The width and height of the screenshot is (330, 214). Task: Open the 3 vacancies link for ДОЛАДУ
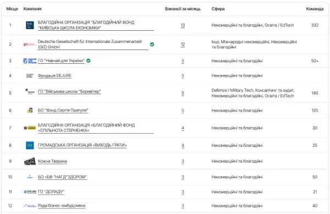coord(183,192)
